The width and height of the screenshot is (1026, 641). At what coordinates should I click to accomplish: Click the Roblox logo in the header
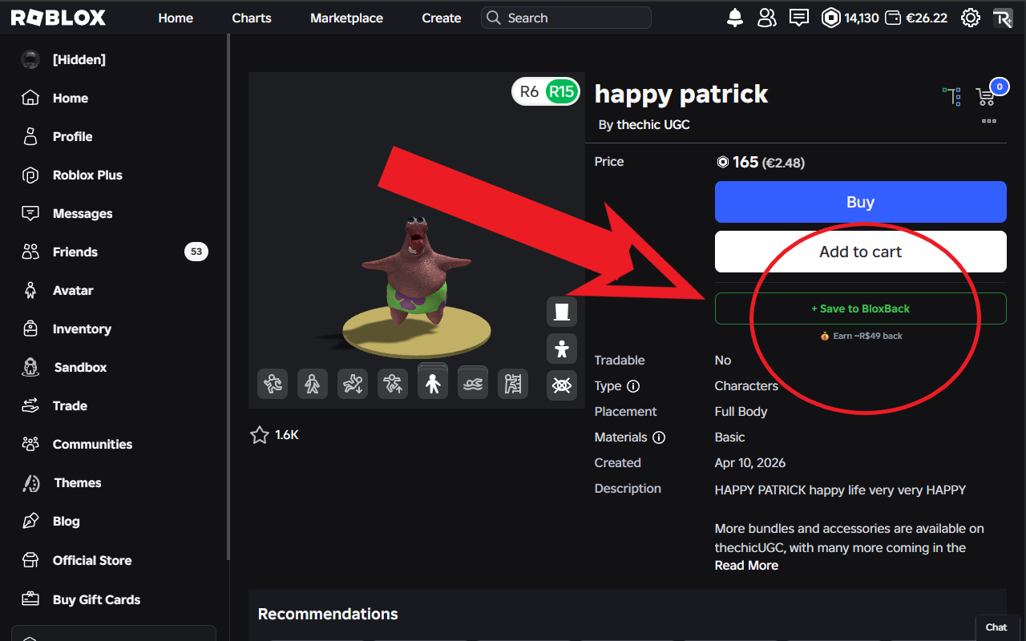(x=58, y=18)
